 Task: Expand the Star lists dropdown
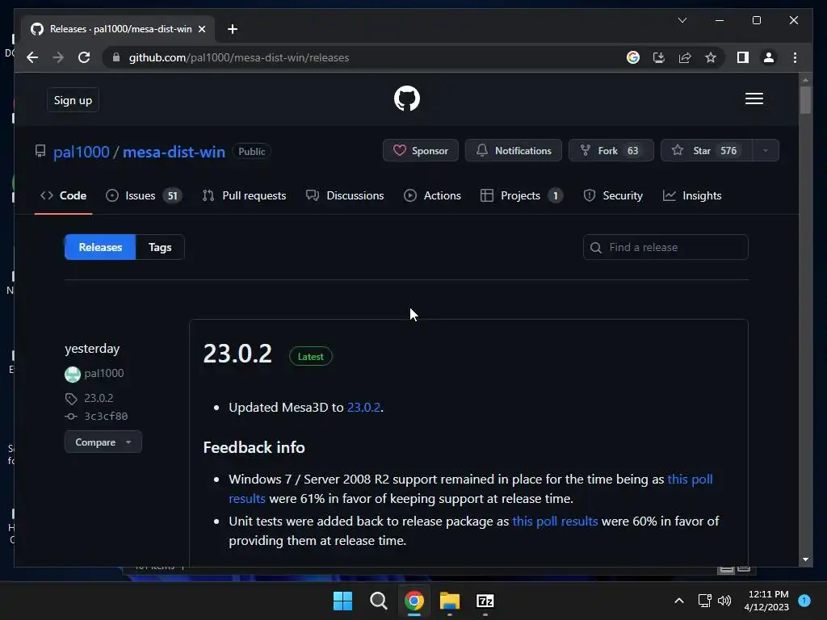[766, 151]
